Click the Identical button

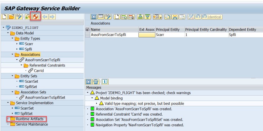[212, 17]
